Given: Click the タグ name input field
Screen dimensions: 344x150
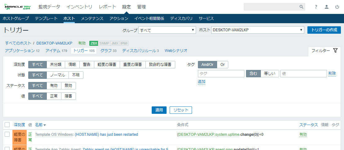Looking at the screenshot, I should click(221, 74).
